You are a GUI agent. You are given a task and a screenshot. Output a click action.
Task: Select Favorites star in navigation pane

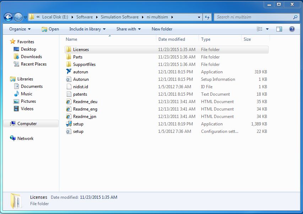click(13, 41)
